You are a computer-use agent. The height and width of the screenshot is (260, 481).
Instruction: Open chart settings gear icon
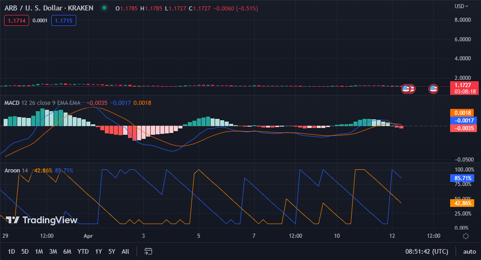tap(466, 236)
